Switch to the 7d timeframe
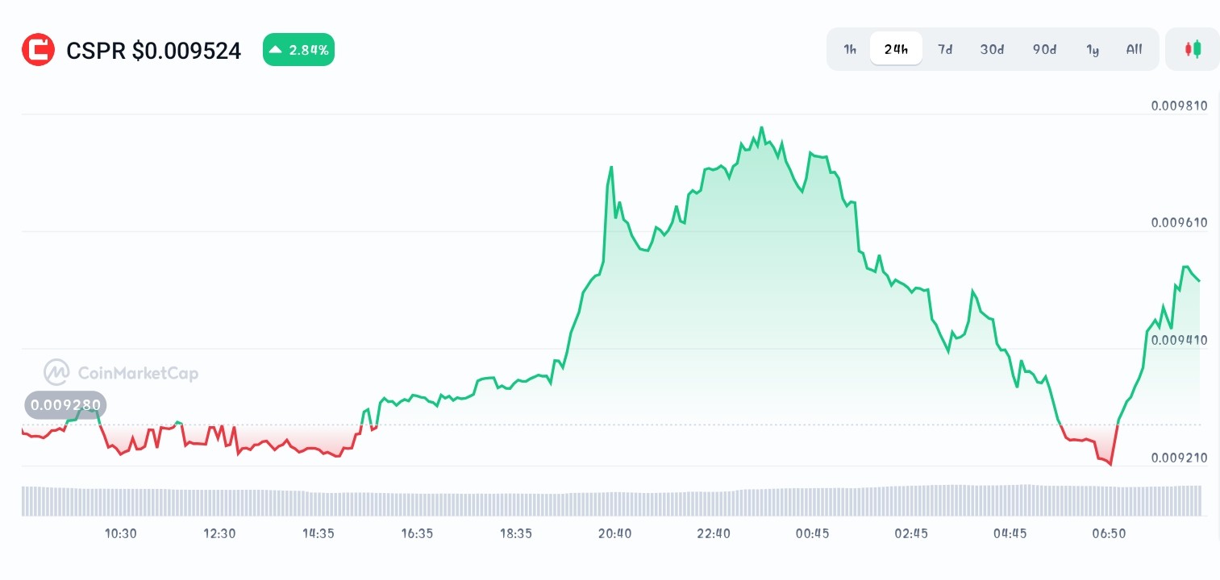Viewport: 1220px width, 580px height. click(x=945, y=49)
